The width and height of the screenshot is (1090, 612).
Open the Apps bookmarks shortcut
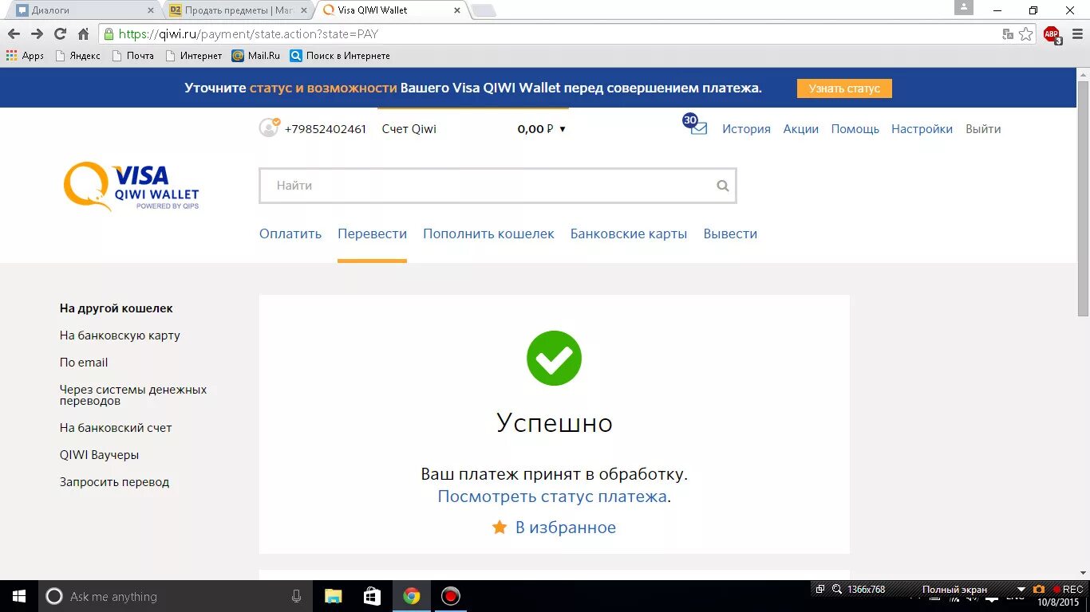pyautogui.click(x=25, y=56)
